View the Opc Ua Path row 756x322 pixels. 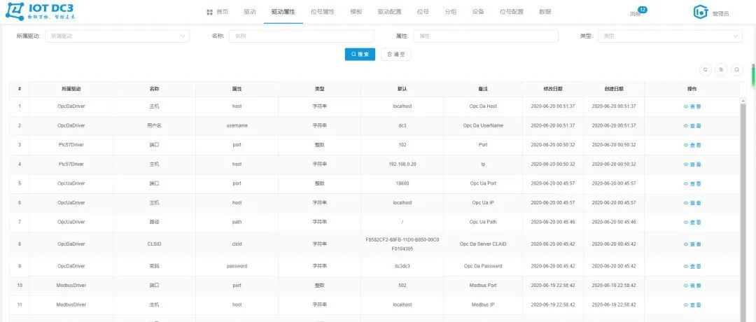point(692,222)
